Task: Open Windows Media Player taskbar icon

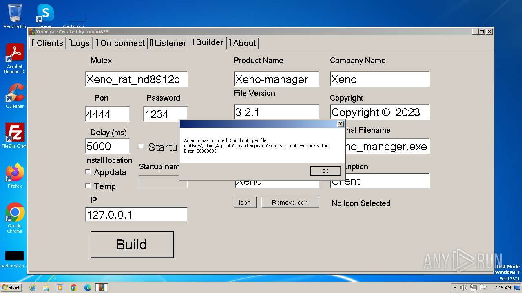Action: coord(60,288)
